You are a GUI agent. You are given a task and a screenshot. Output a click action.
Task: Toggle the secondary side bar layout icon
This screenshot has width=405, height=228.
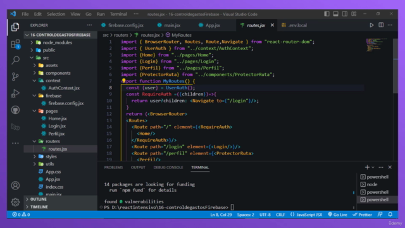344,14
